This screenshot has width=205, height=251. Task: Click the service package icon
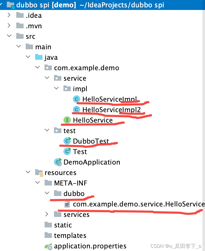tap(58, 78)
